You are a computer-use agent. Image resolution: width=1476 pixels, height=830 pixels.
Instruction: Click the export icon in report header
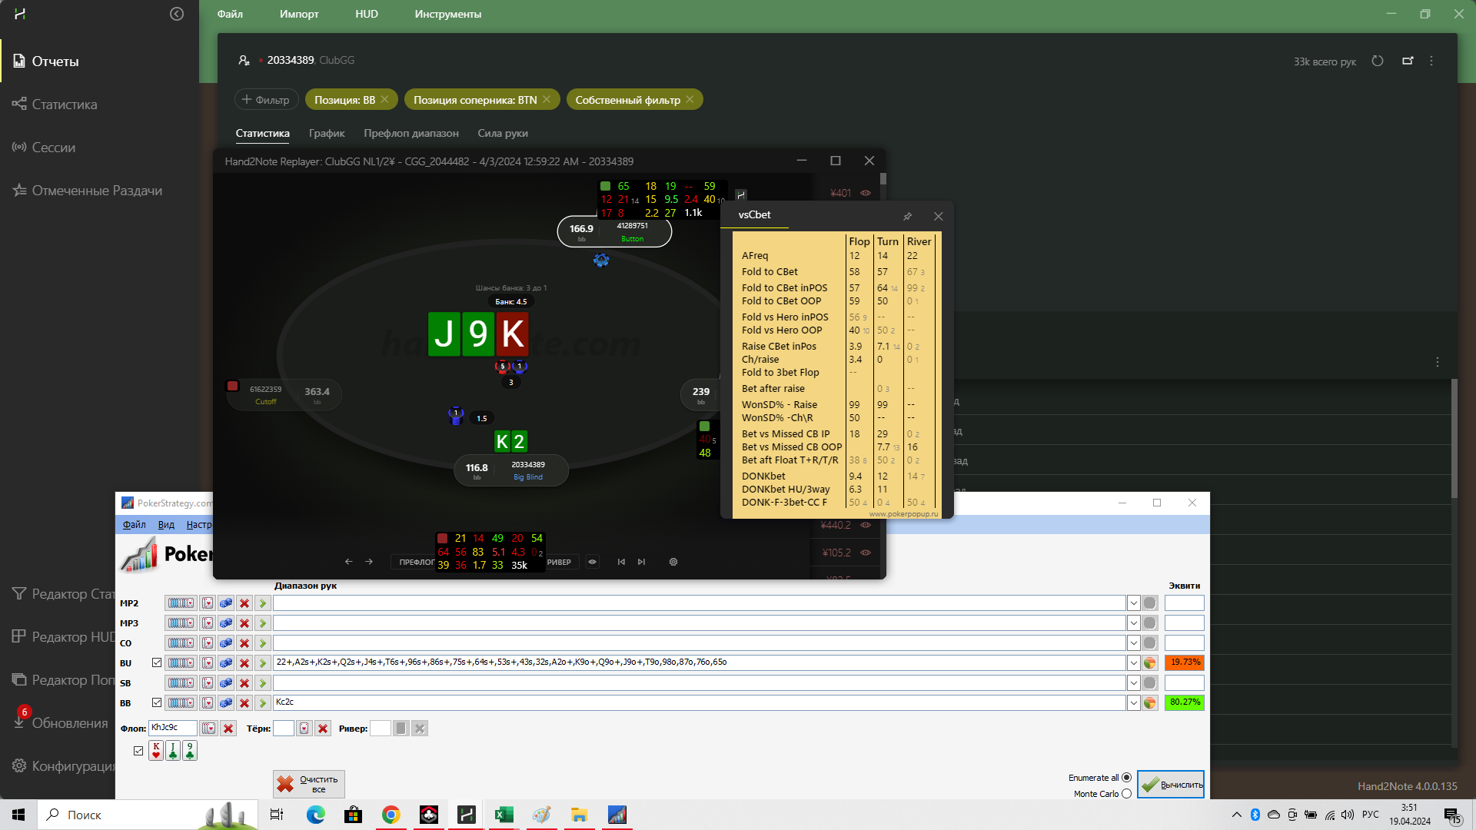click(1408, 61)
